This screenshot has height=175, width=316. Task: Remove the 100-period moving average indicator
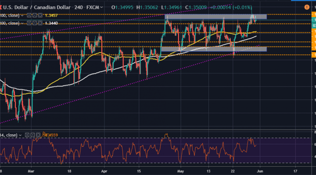(40, 15)
